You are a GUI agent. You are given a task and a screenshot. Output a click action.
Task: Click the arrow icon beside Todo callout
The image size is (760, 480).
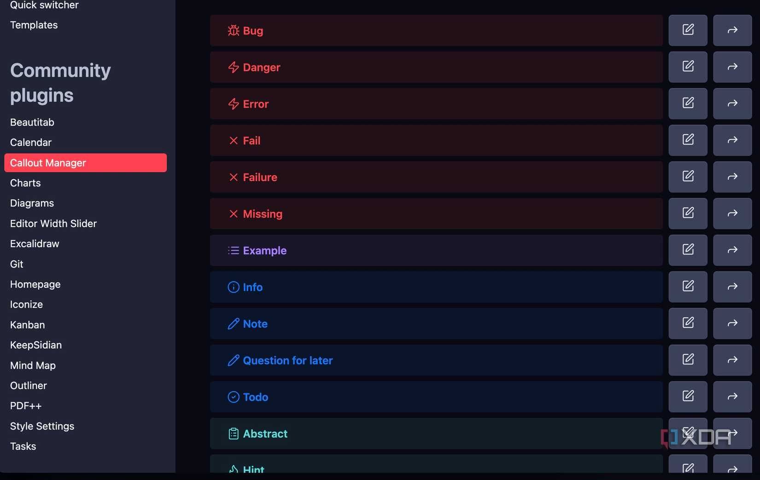pyautogui.click(x=732, y=396)
